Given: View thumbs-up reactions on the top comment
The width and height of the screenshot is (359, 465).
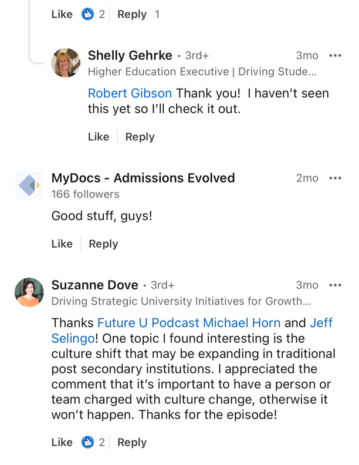Looking at the screenshot, I should point(93,14).
